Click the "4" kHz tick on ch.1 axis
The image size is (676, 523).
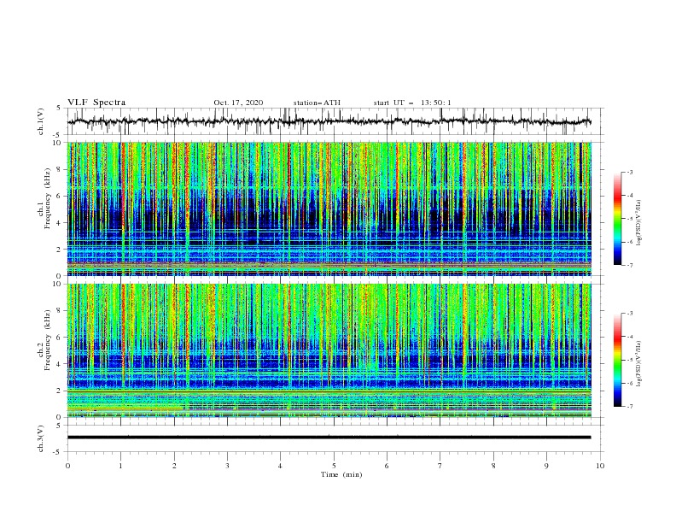tap(60, 223)
